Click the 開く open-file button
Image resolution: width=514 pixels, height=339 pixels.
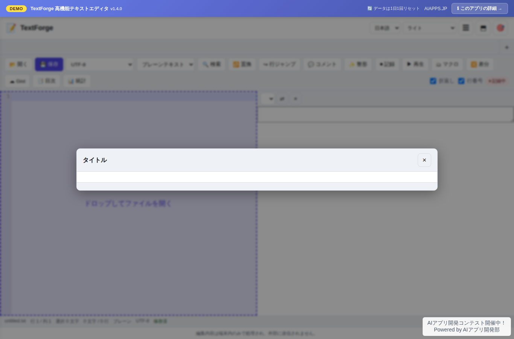18,64
